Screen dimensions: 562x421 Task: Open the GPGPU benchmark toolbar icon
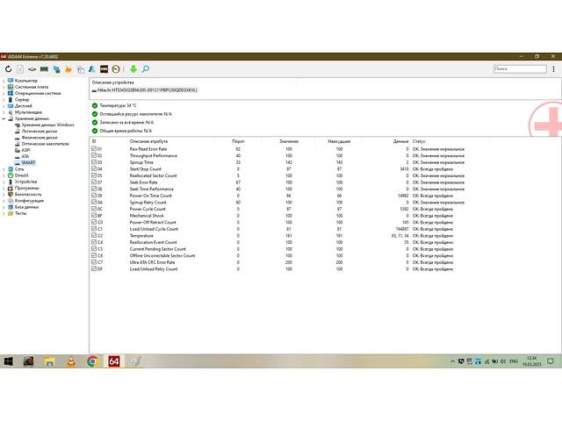[x=56, y=69]
